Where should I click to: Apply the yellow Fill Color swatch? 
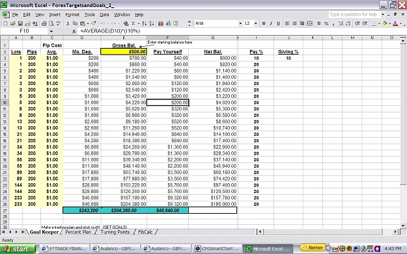385,23
